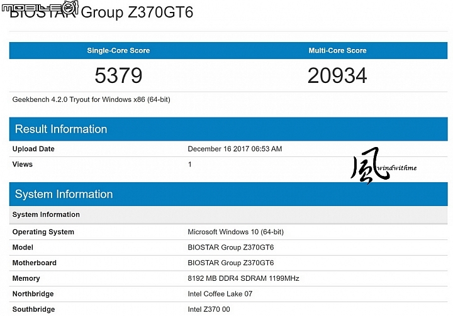Select 'Intel Coffee Lake 07' value
453x316 pixels.
pyautogui.click(x=220, y=294)
